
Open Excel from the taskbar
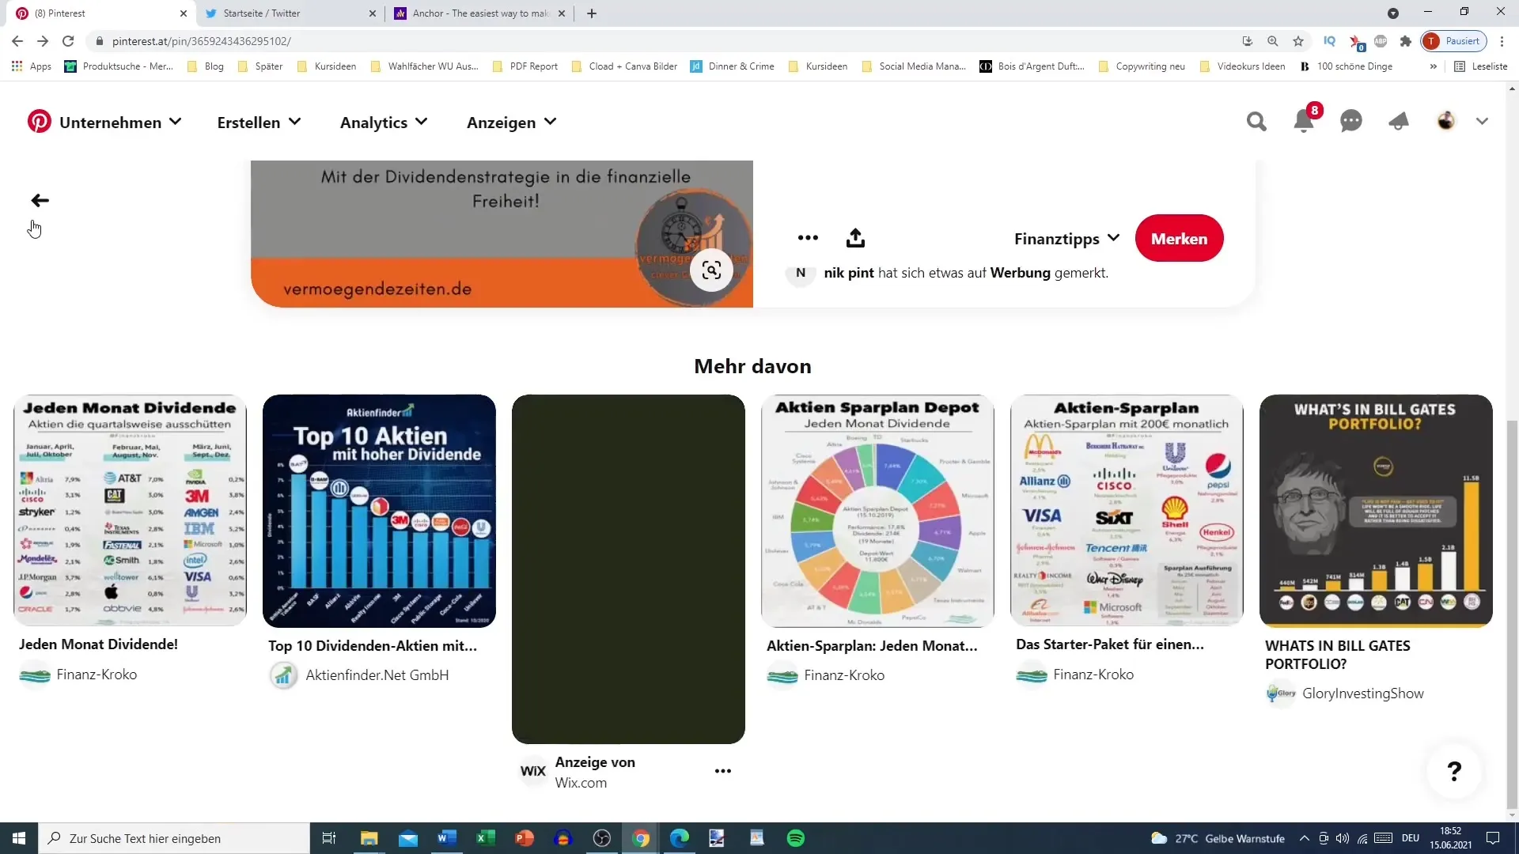pyautogui.click(x=485, y=838)
